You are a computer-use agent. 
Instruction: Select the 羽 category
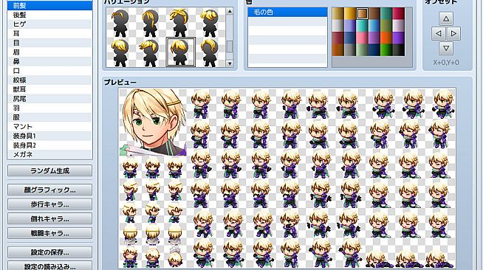49,108
